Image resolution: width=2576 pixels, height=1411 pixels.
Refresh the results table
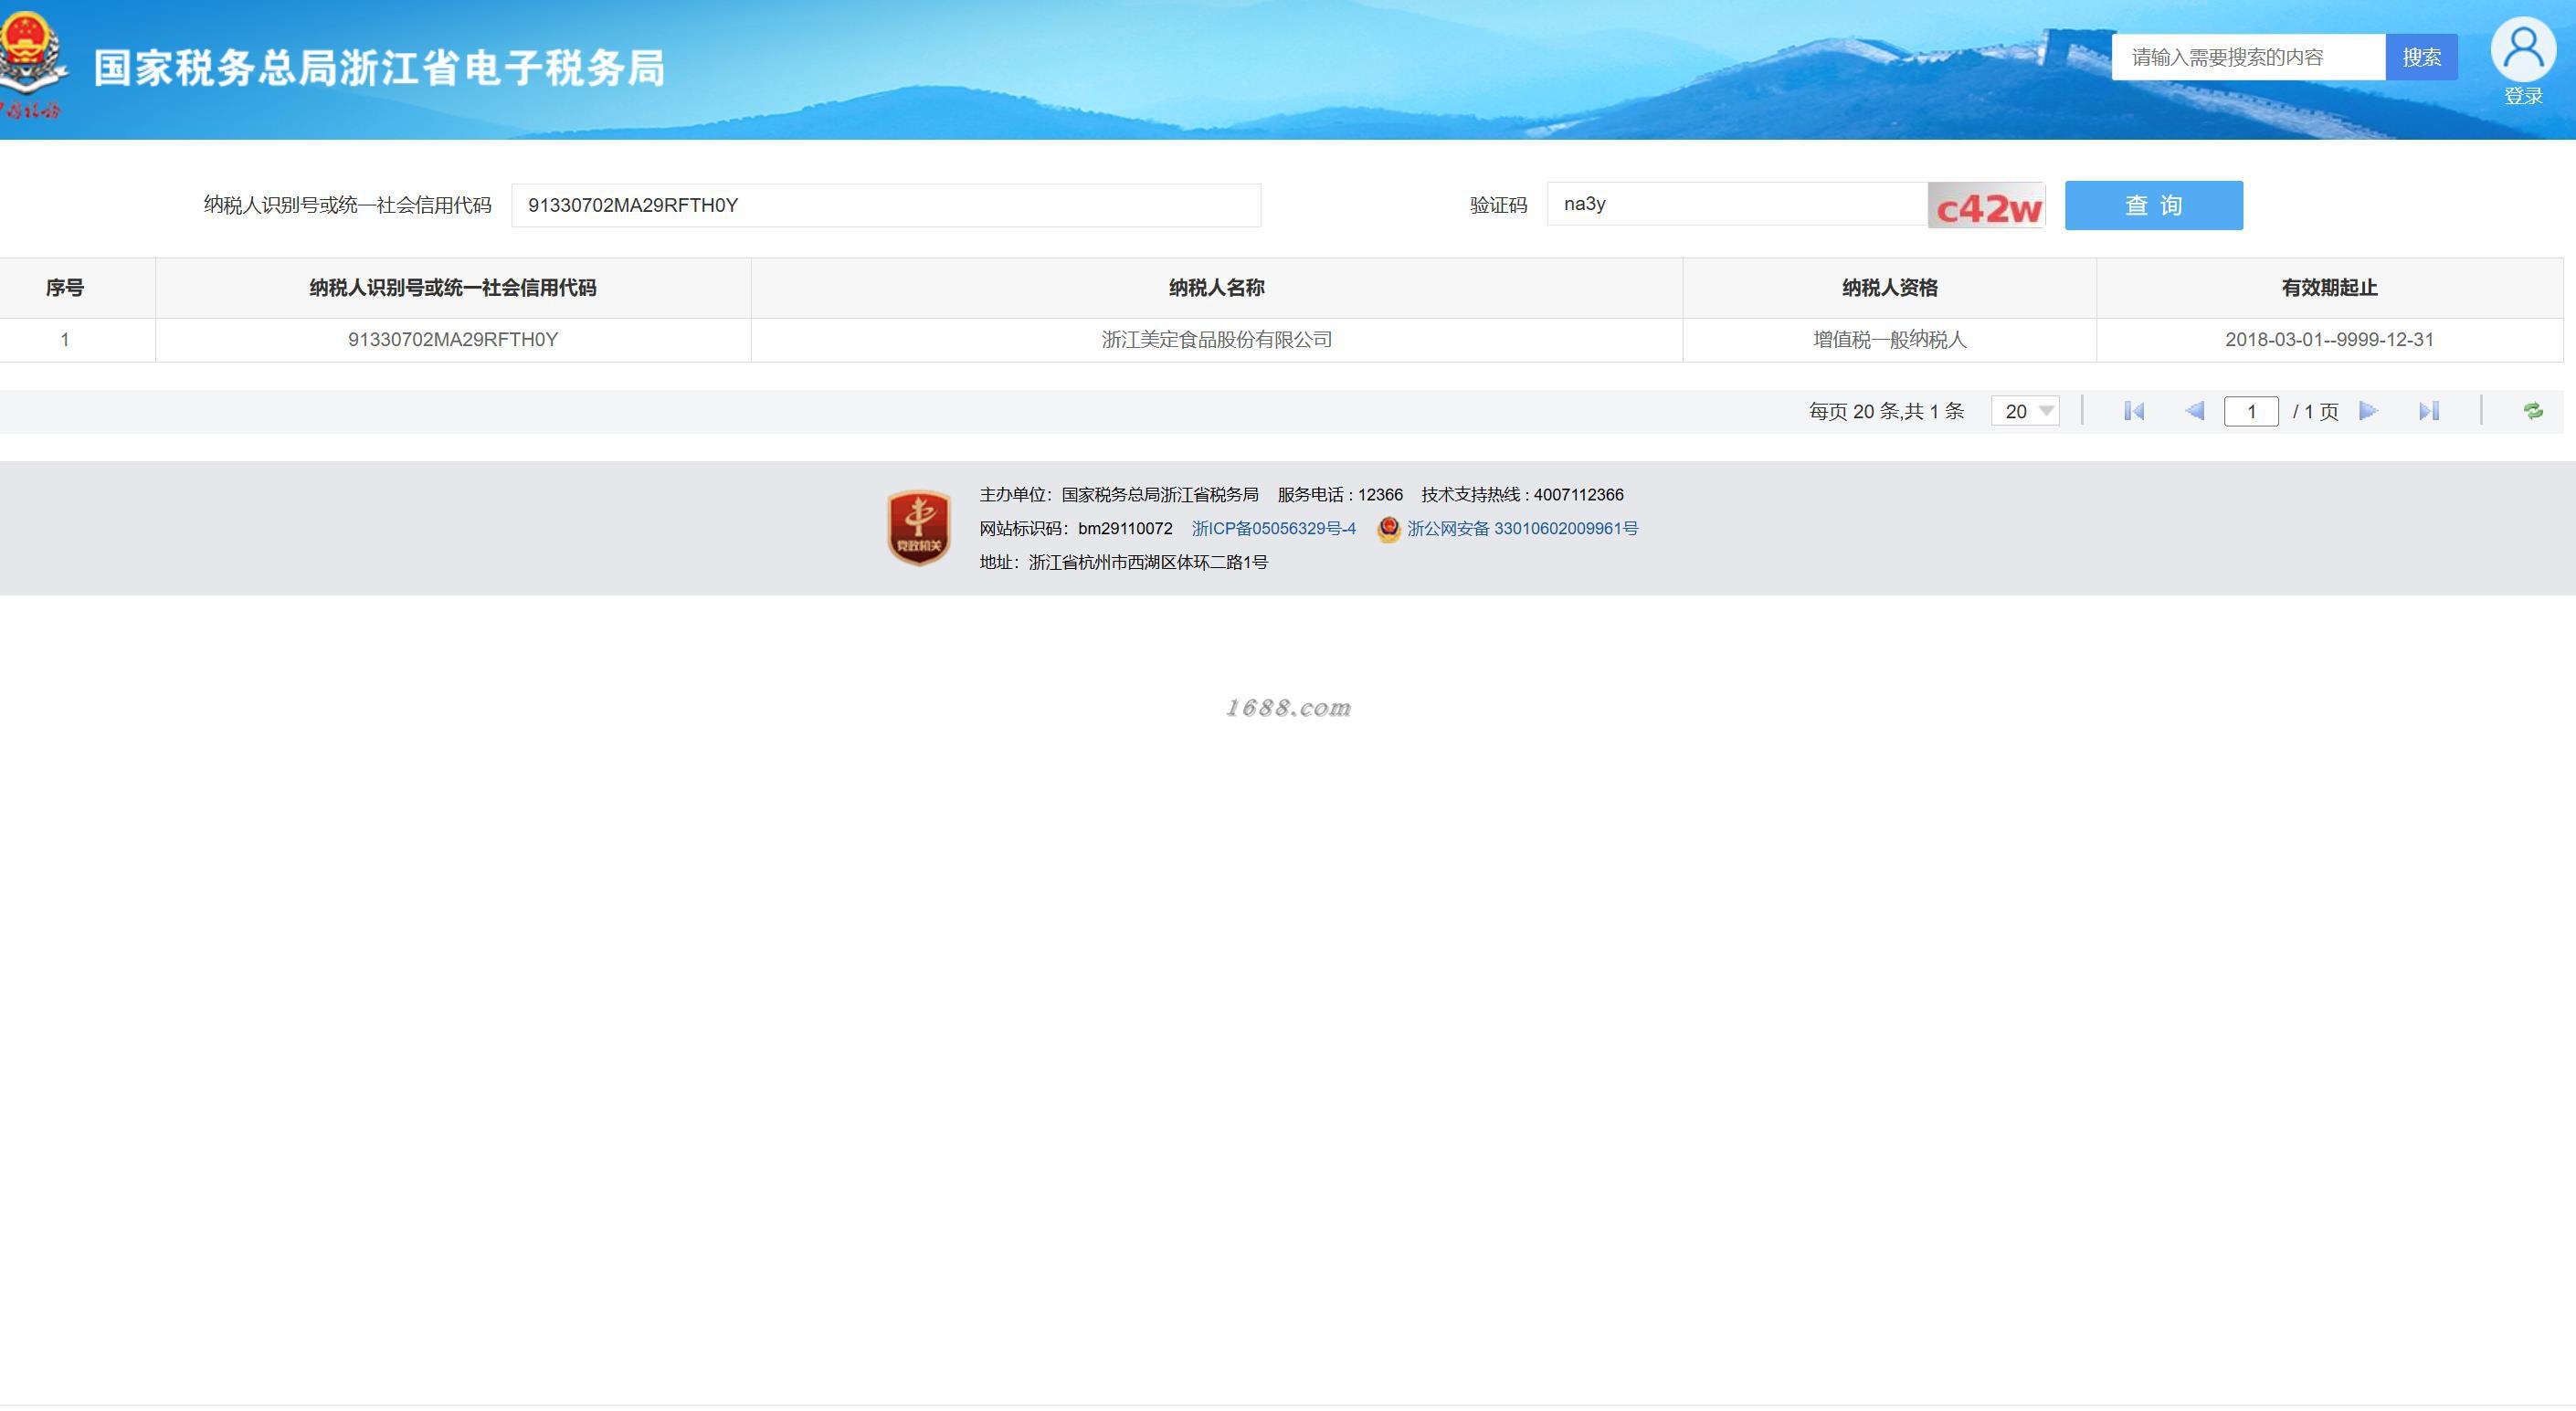(x=2532, y=411)
